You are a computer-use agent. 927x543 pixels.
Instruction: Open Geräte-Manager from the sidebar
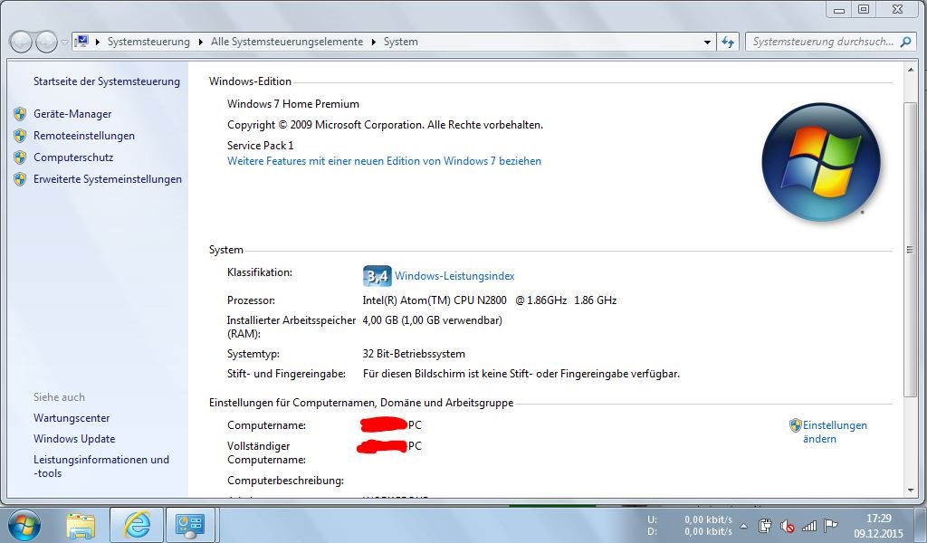tap(72, 114)
